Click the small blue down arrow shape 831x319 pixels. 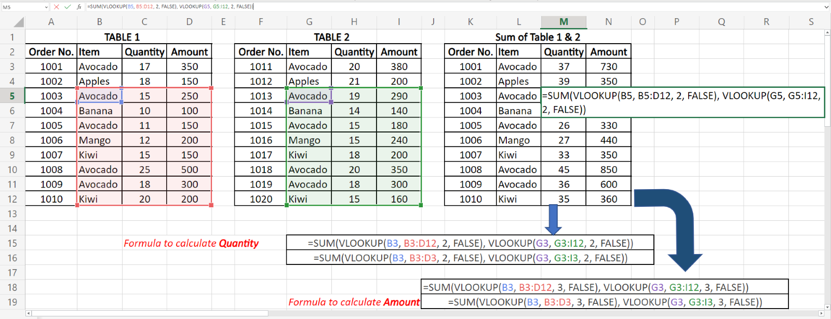pyautogui.click(x=553, y=219)
